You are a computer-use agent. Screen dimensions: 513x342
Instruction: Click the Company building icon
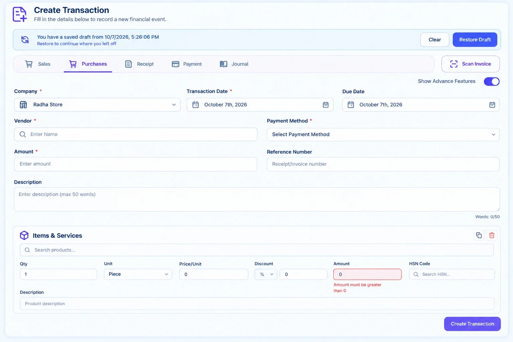tap(23, 105)
